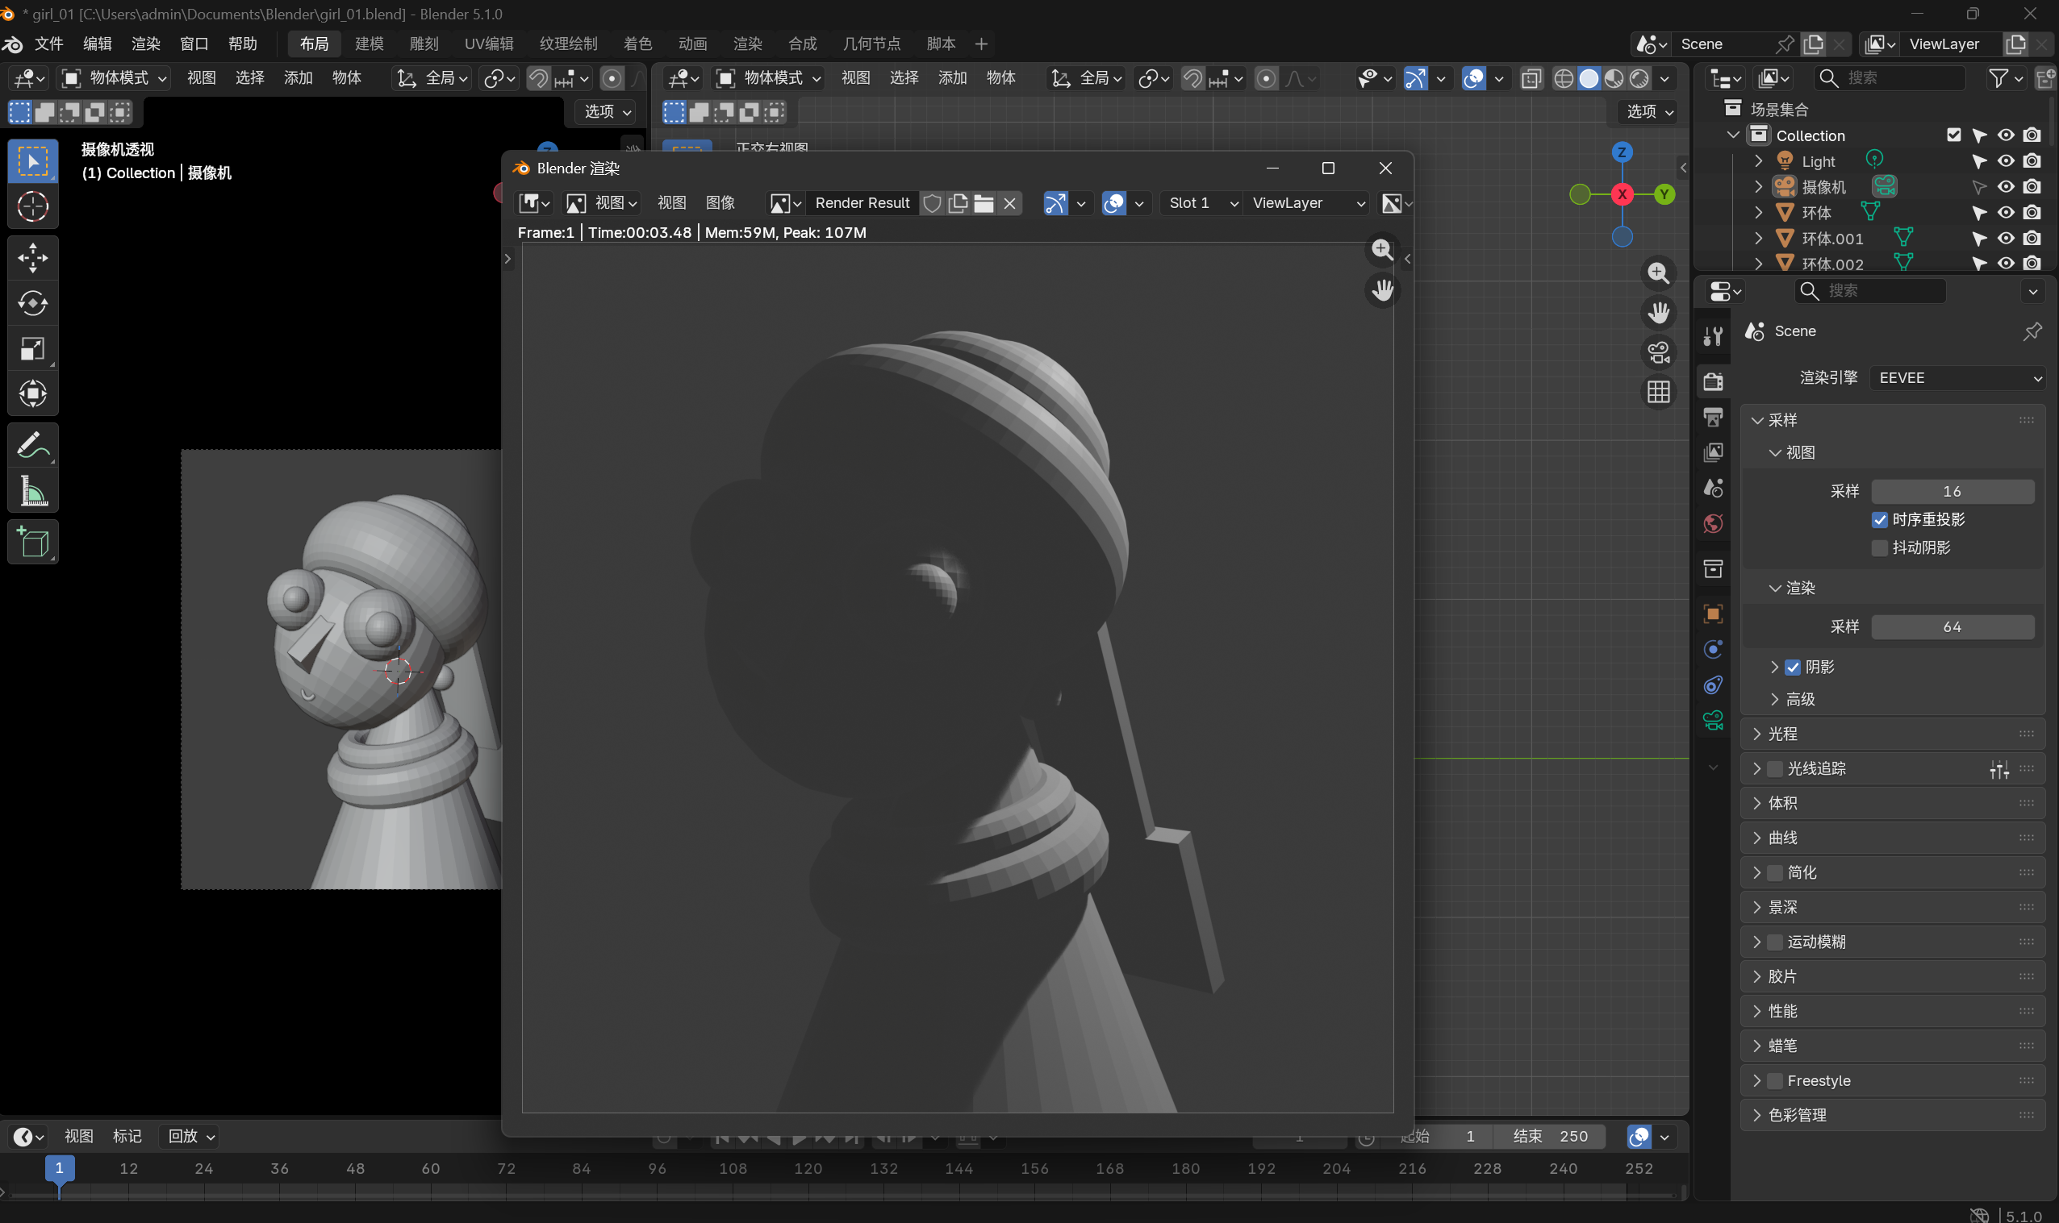Open the Output properties tab

1713,417
